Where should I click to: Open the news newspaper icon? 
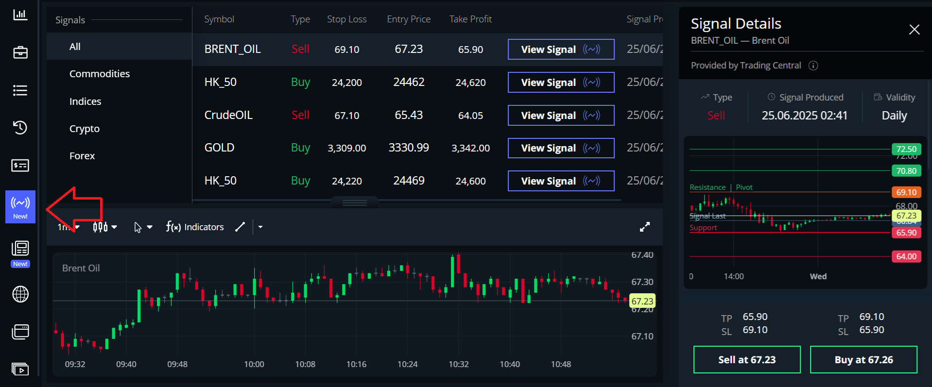(x=20, y=249)
